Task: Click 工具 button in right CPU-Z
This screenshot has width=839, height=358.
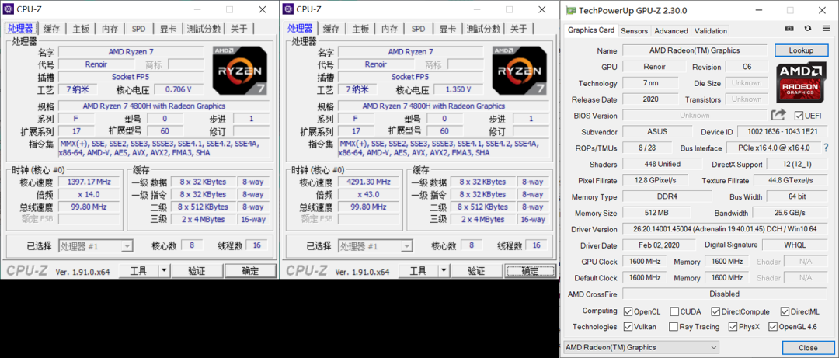Action: [x=419, y=271]
